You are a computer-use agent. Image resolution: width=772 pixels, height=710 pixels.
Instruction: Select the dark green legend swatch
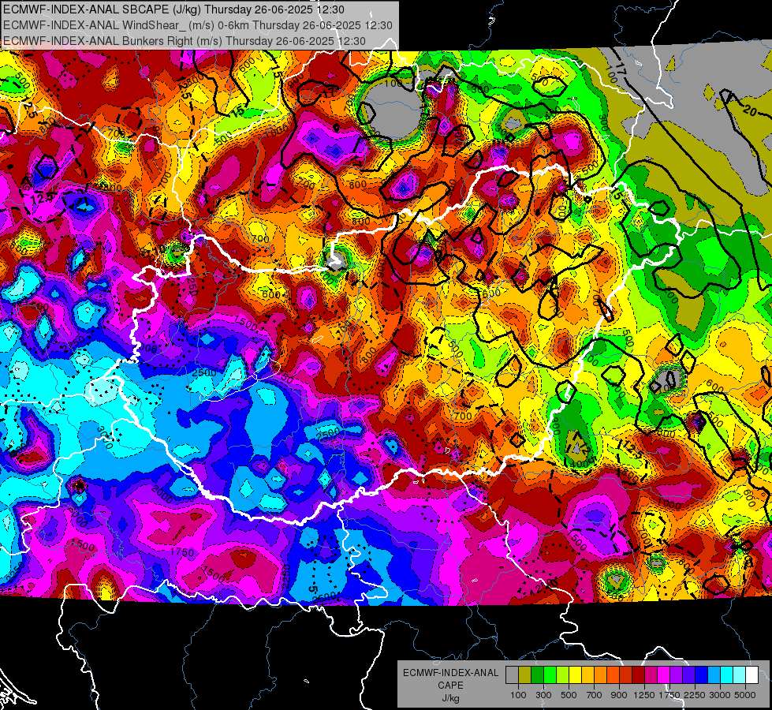[537, 674]
